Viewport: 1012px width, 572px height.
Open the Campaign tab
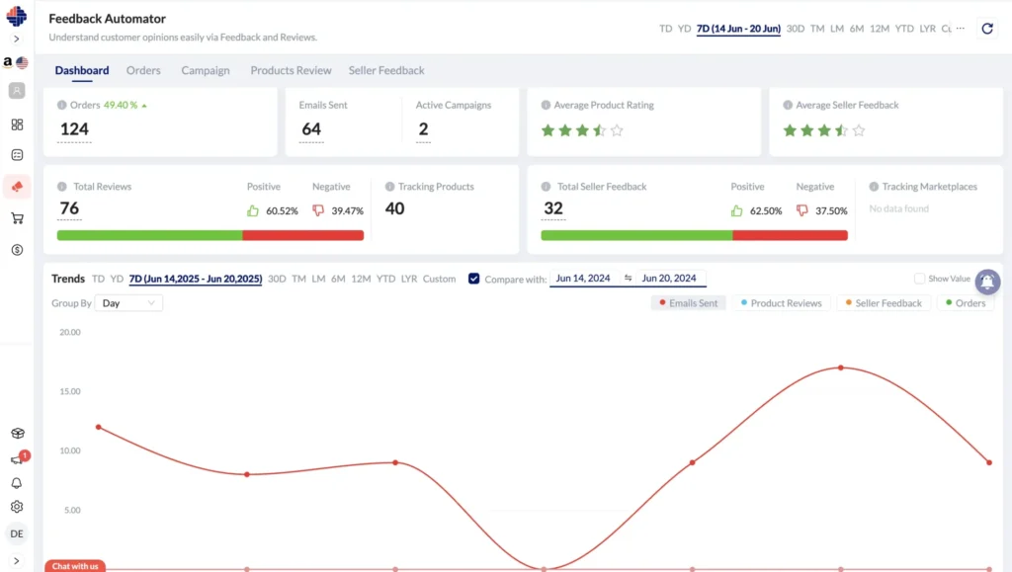point(206,70)
